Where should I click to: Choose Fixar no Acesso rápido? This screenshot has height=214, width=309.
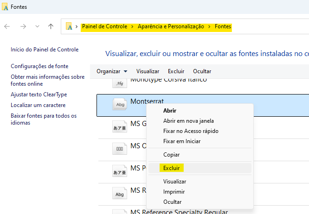[x=191, y=131]
